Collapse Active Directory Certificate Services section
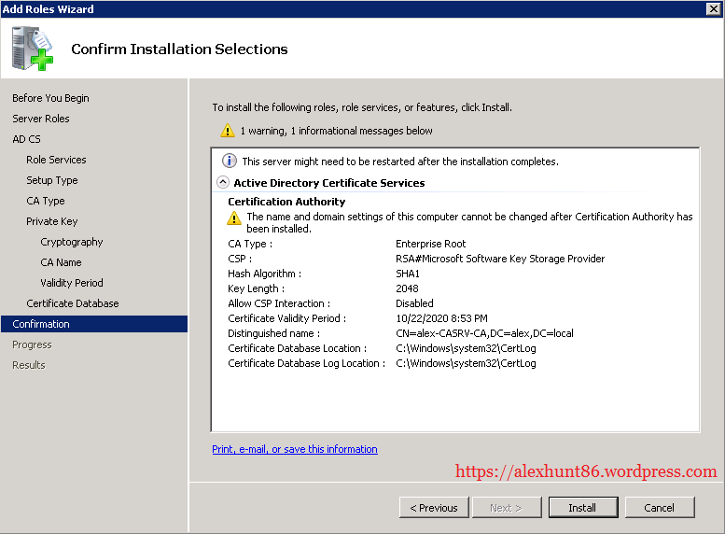725x534 pixels. [223, 183]
